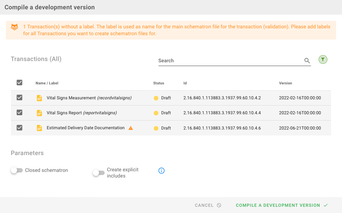Click the Name / Label column header
342x213 pixels.
click(x=47, y=83)
